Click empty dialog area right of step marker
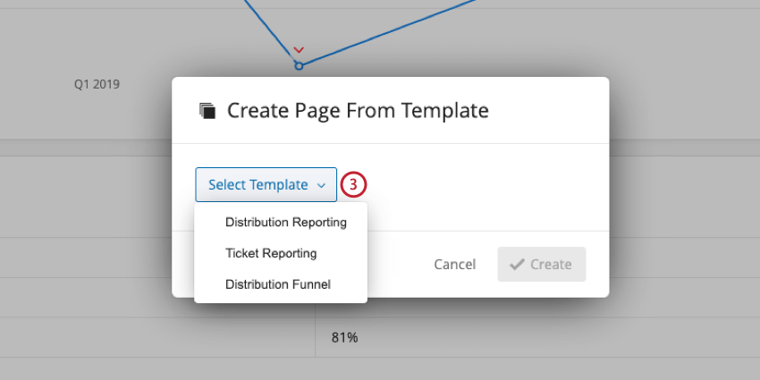This screenshot has width=760, height=380. (x=483, y=186)
